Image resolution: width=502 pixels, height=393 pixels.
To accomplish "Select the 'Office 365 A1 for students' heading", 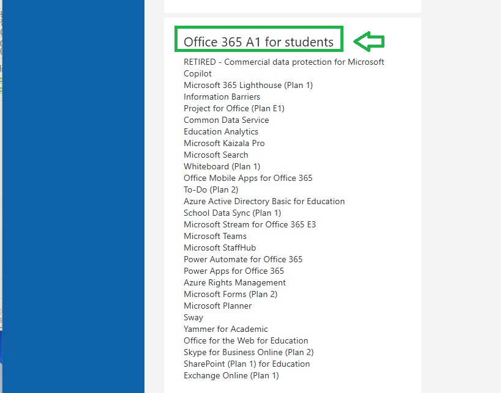I will pyautogui.click(x=258, y=42).
